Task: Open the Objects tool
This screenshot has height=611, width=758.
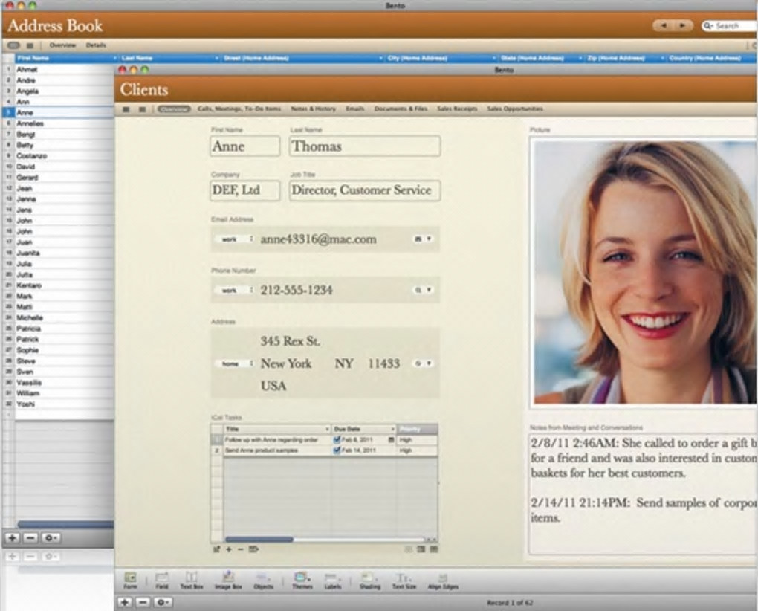Action: (264, 580)
